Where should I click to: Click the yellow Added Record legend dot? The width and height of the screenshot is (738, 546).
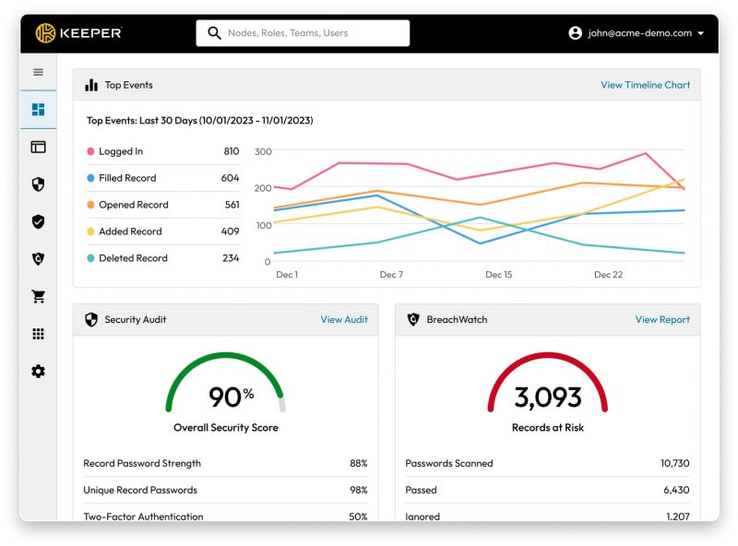pos(90,231)
